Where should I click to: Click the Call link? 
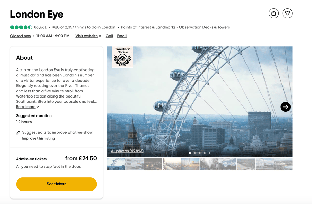pyautogui.click(x=109, y=36)
